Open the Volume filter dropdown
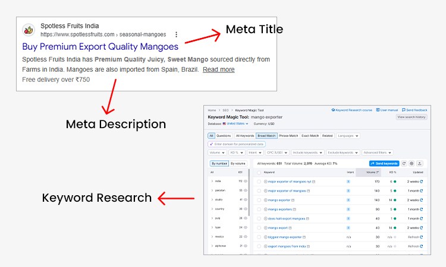Viewport: 446px width, 267px height. click(217, 152)
